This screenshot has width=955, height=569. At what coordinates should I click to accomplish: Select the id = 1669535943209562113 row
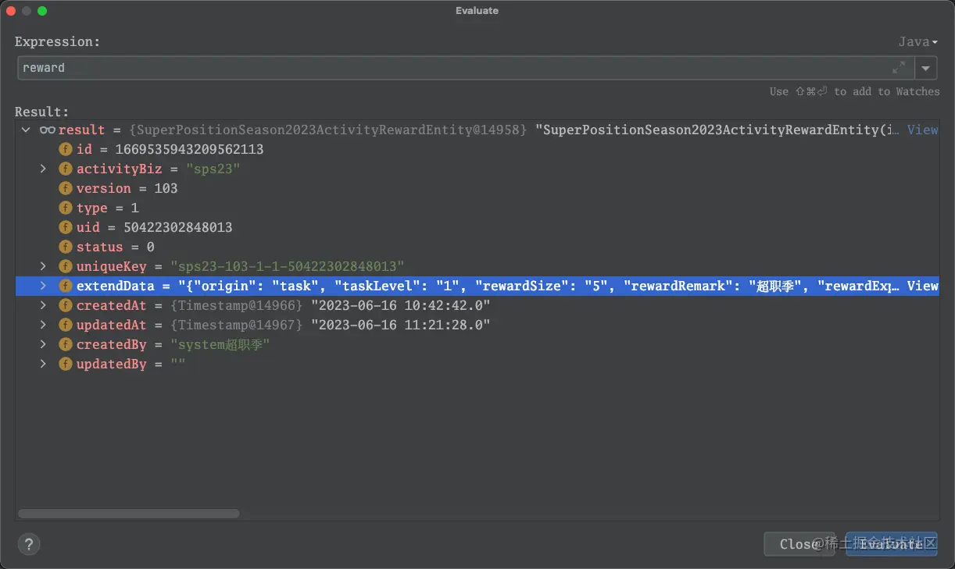click(x=477, y=149)
